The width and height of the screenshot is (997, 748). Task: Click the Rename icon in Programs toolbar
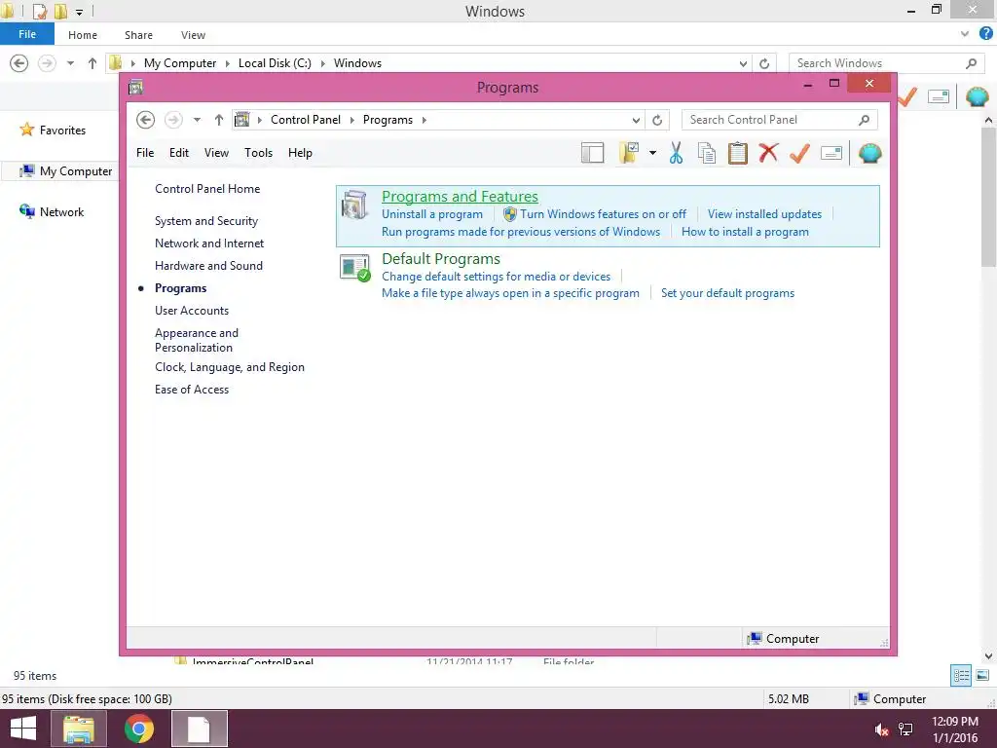[831, 153]
